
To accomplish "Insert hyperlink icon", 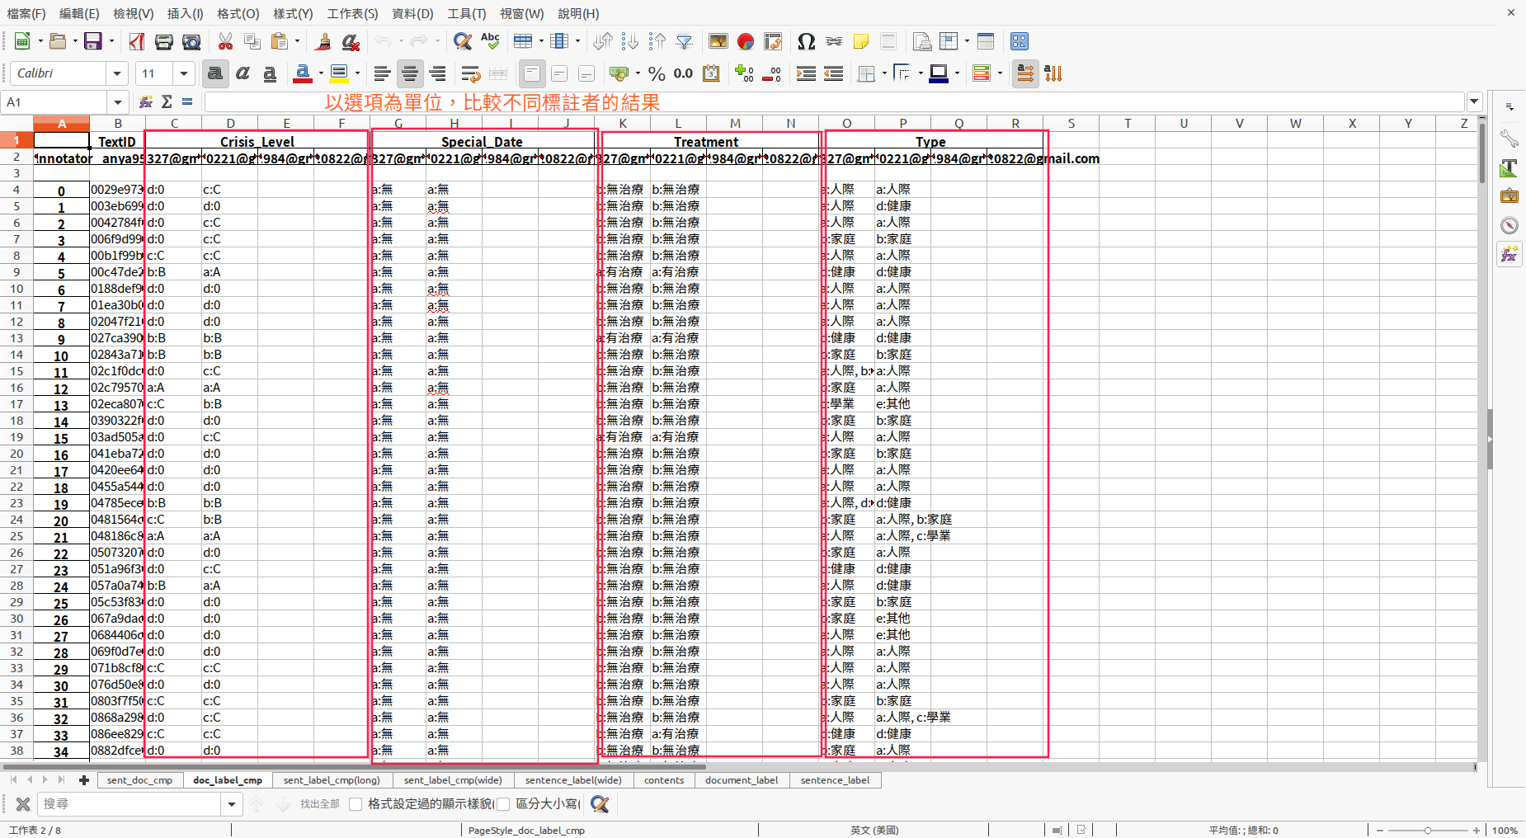I will coord(834,41).
